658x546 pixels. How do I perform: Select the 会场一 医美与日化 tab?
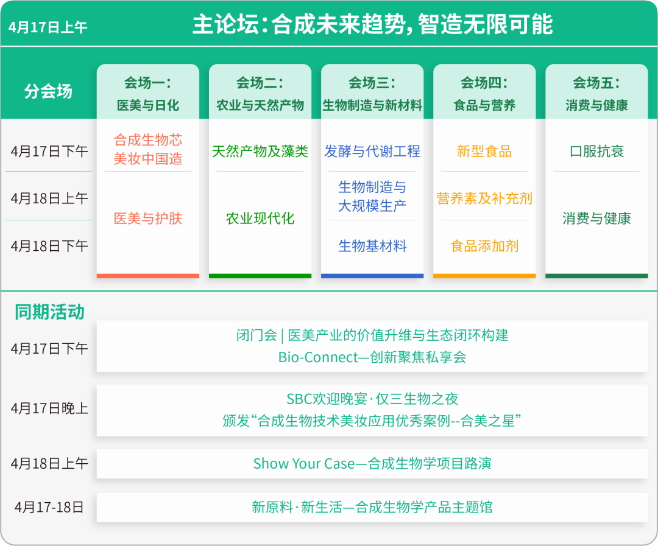point(148,93)
